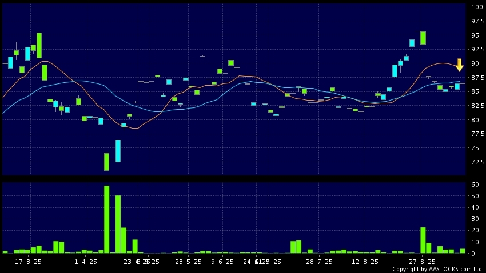This screenshot has width=486, height=273.
Task: Click the 85 price axis label
Action: tap(475, 91)
